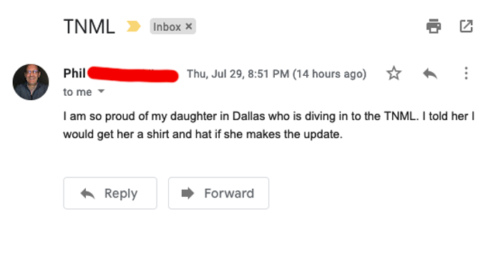Viewport: 478px width, 269px height.
Task: Click the yellow importance marker next to TNML
Action: [x=134, y=26]
